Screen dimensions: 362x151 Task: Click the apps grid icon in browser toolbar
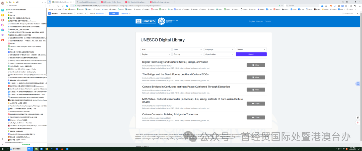[346, 6]
